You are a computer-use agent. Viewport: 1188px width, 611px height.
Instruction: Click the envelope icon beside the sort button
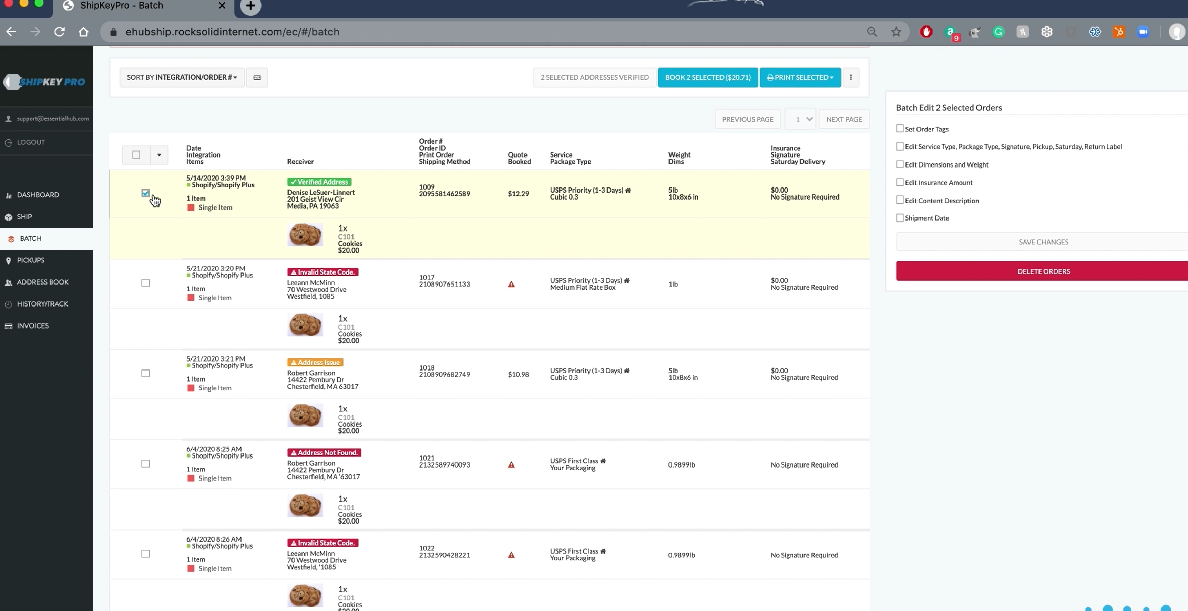pos(257,77)
